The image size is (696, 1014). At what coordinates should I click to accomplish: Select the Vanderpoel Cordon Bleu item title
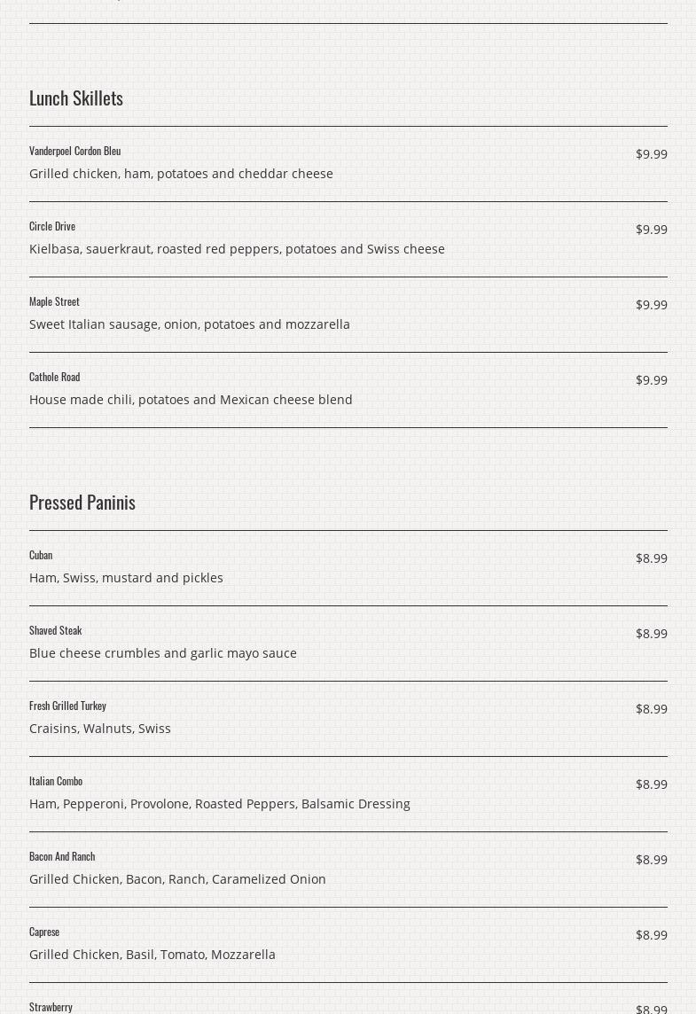coord(74,151)
